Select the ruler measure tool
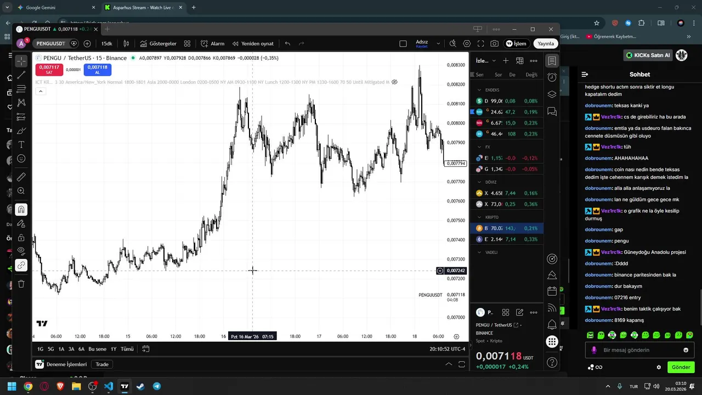Viewport: 702px width, 395px height. tap(21, 177)
